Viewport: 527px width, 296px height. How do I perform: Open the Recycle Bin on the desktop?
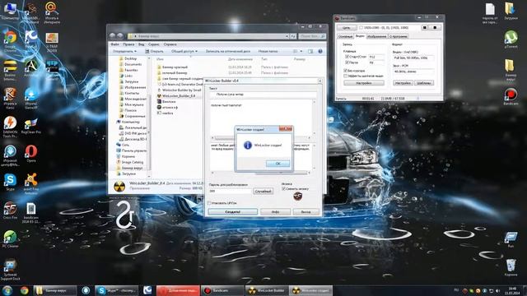tap(511, 267)
